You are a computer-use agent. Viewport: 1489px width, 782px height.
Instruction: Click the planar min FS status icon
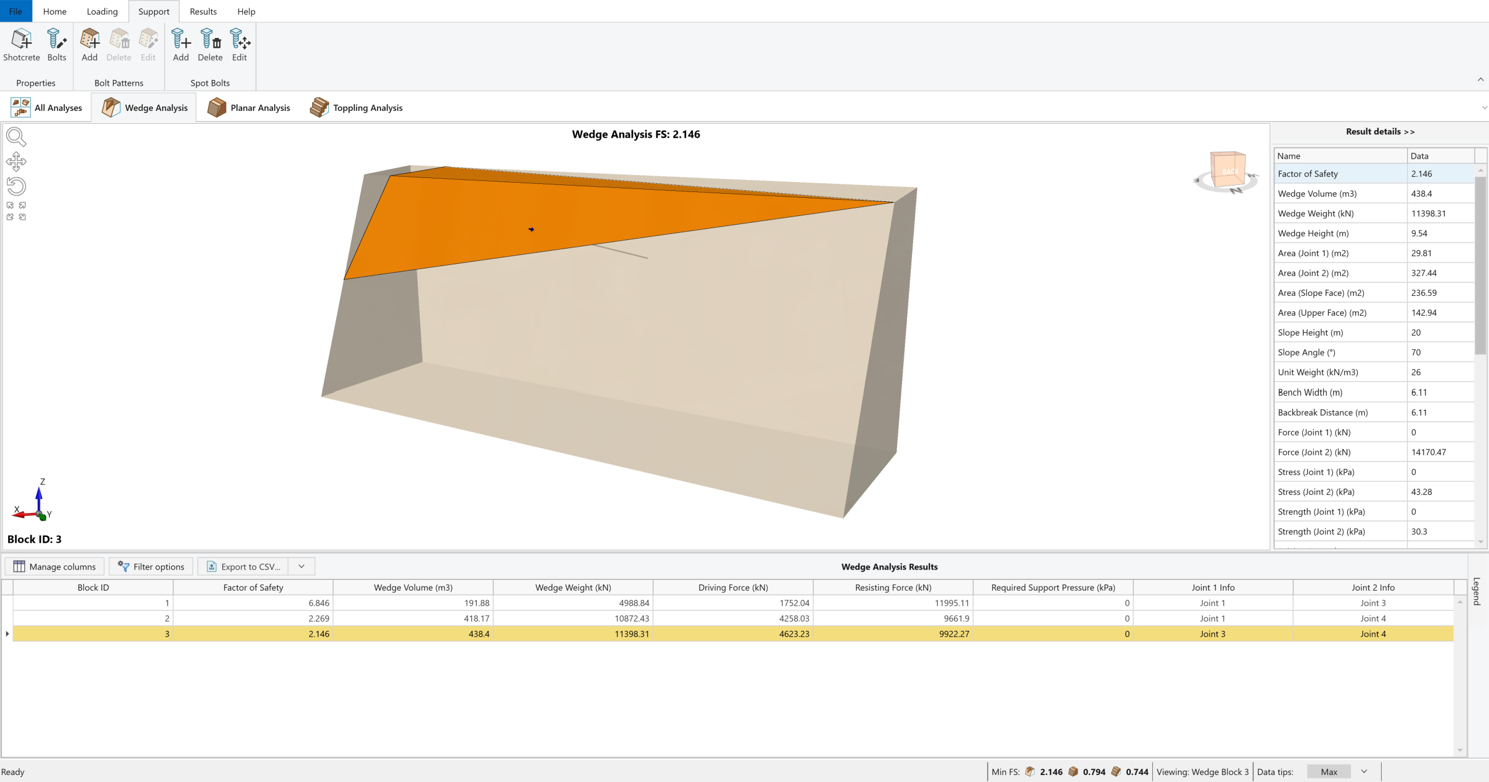point(1073,771)
